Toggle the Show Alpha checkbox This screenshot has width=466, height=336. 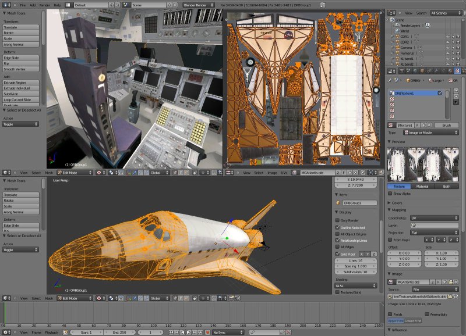390,194
